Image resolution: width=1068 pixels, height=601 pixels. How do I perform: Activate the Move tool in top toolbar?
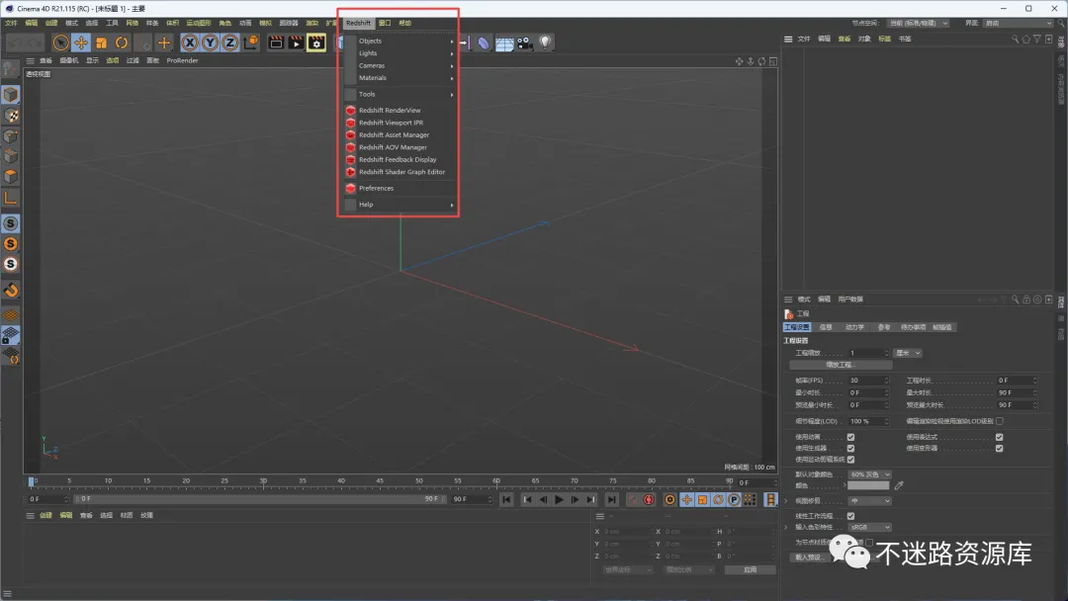[81, 43]
